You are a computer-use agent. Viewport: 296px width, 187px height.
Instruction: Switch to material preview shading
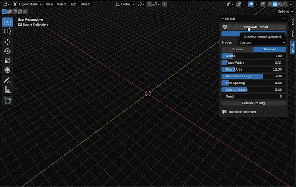tap(280, 4)
